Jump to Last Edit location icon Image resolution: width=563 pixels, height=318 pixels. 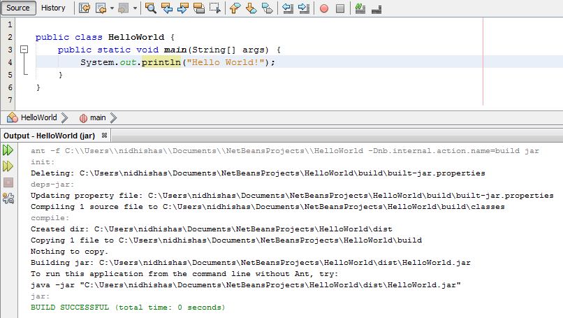[85, 8]
